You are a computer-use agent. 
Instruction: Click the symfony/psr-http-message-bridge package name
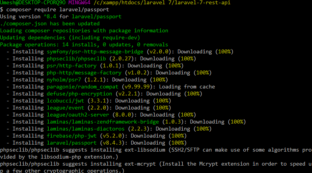(95, 52)
